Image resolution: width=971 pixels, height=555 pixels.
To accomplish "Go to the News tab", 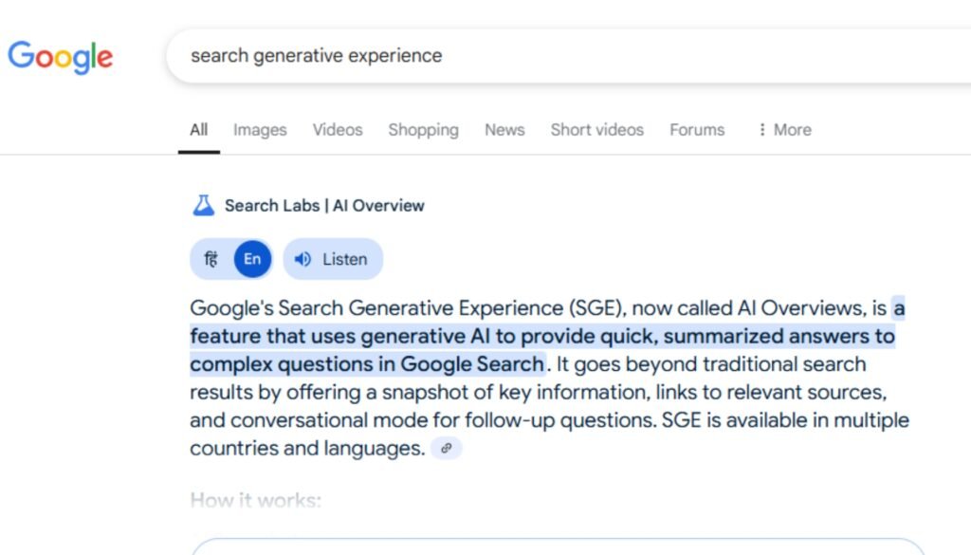I will pos(504,129).
